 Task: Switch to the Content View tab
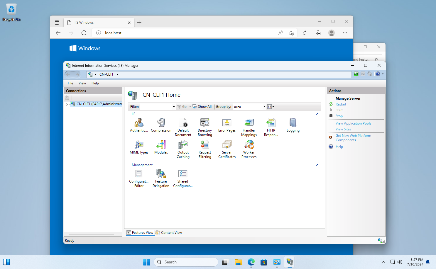(169, 233)
